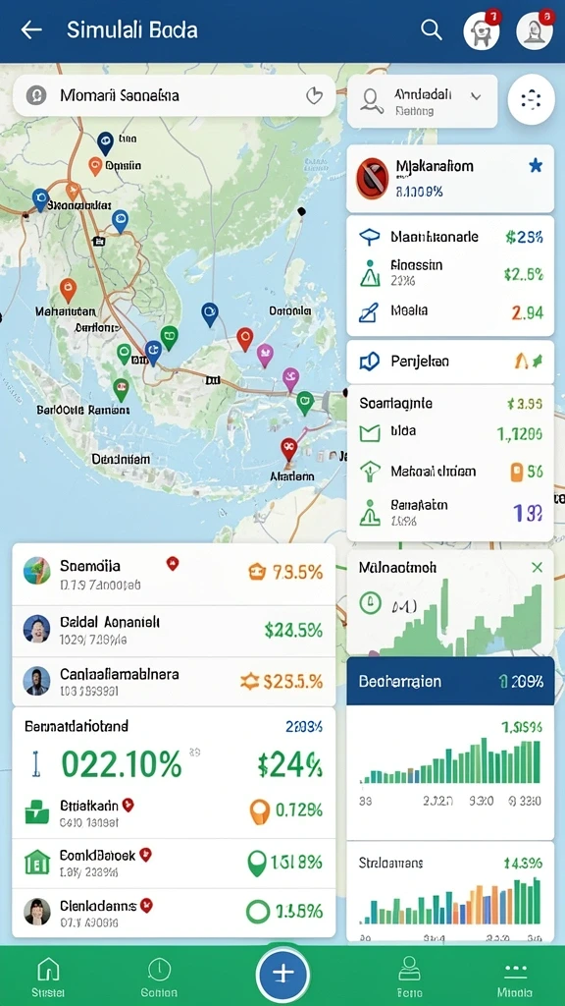Click the dark blue pin near top of map

pyautogui.click(x=105, y=142)
